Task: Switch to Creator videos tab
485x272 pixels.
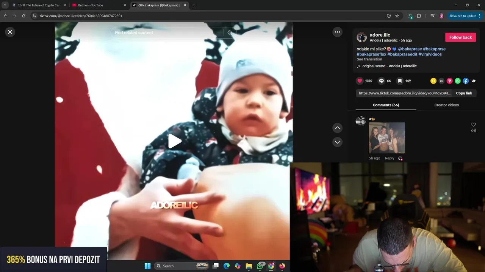Action: pos(446,105)
